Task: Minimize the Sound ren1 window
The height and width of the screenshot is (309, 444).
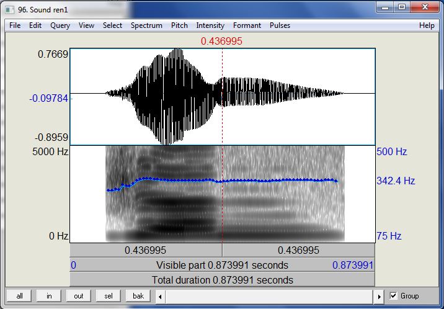Action: point(385,7)
